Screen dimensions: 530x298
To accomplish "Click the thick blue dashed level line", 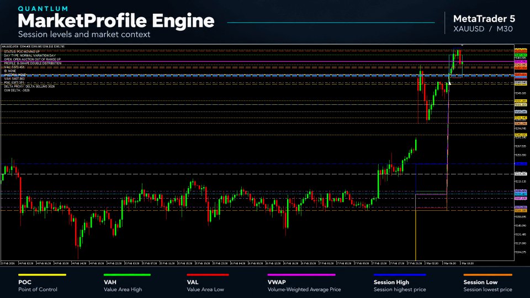I will (x=257, y=76).
